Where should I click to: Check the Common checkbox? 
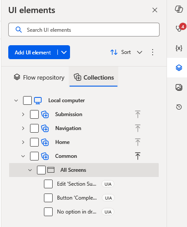[34, 156]
